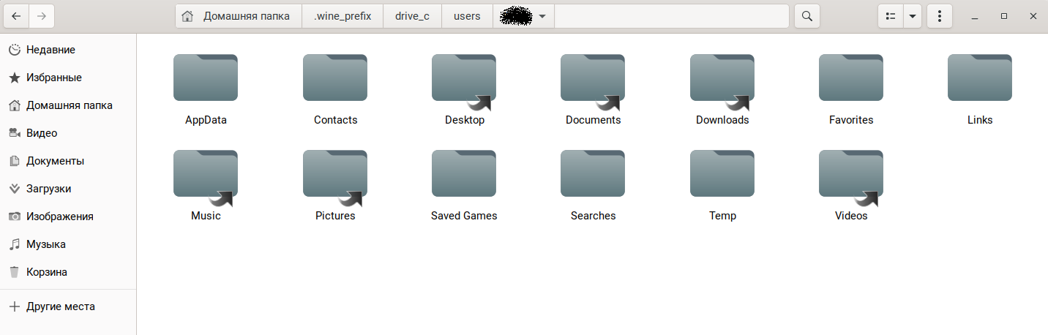Navigate to .wine_prefix in the path bar
The width and height of the screenshot is (1048, 335).
point(342,16)
